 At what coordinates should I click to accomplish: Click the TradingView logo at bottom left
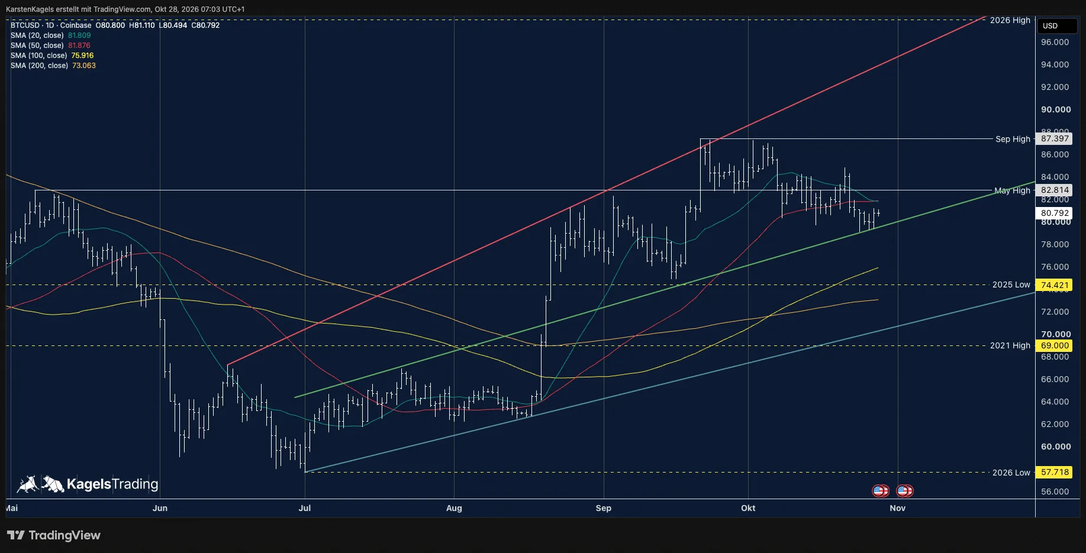pyautogui.click(x=54, y=535)
